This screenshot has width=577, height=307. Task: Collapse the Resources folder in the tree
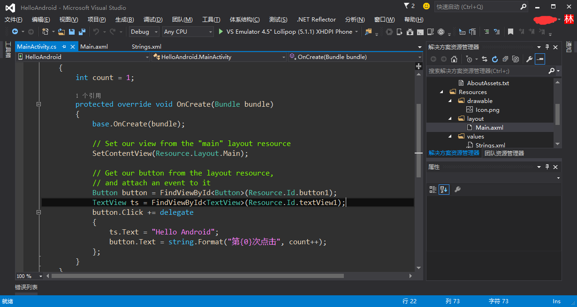tap(442, 92)
